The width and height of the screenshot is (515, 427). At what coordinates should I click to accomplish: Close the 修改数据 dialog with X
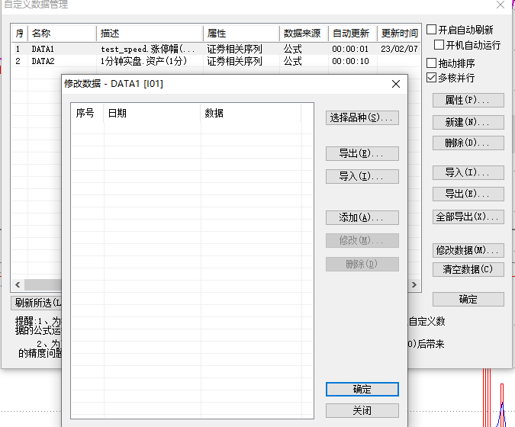pyautogui.click(x=396, y=84)
